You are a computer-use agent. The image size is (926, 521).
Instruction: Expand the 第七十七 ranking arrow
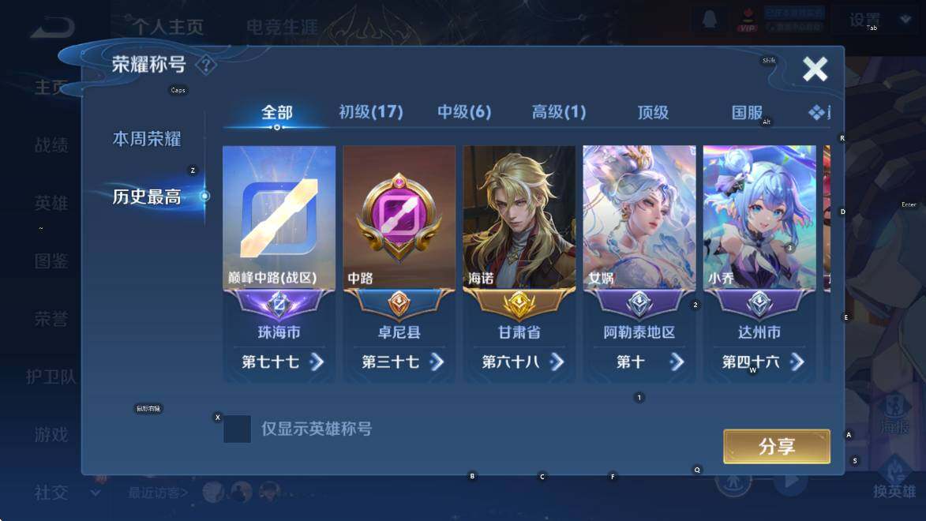(x=317, y=362)
